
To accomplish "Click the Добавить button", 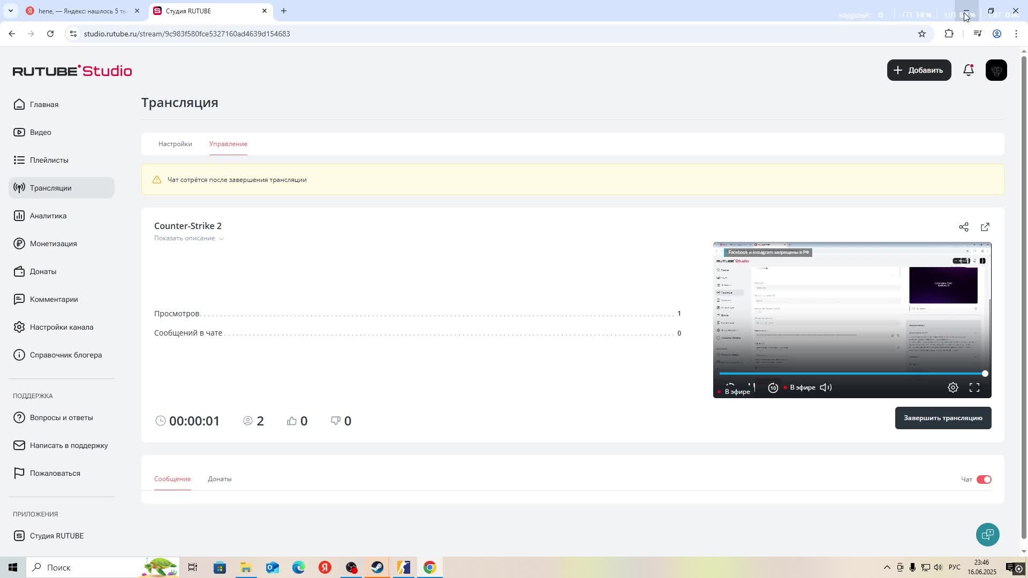I will point(919,70).
